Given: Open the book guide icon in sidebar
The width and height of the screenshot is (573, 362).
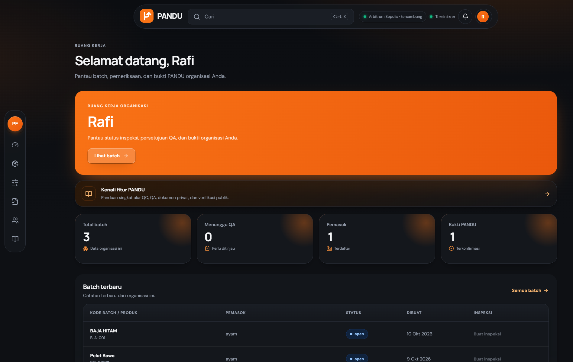Looking at the screenshot, I should (x=15, y=239).
